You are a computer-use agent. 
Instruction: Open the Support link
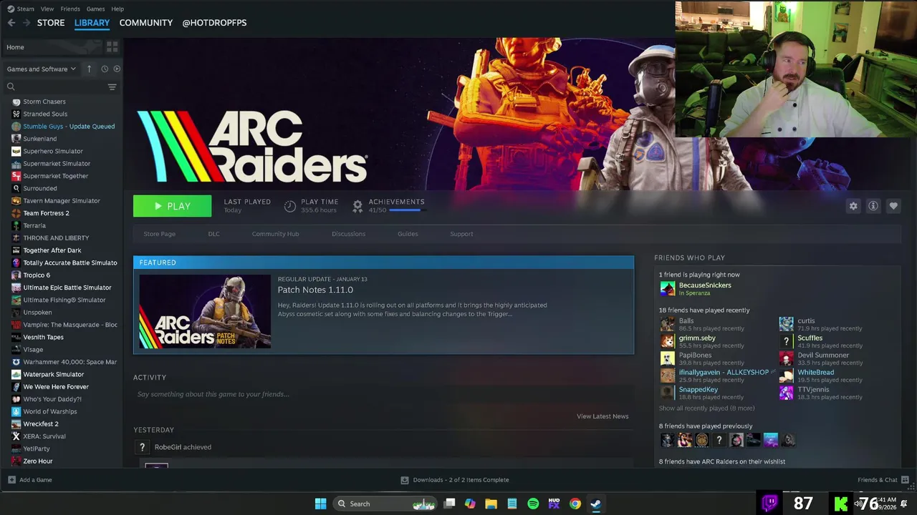click(x=461, y=234)
